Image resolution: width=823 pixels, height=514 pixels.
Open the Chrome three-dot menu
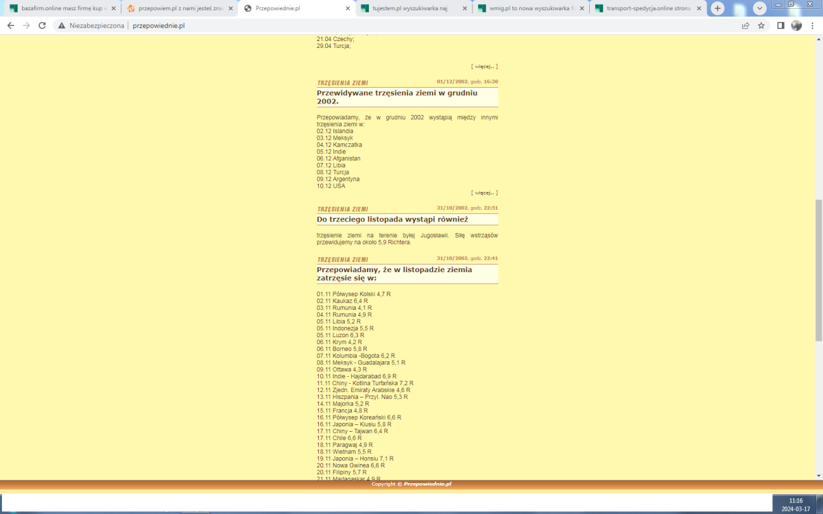click(812, 25)
